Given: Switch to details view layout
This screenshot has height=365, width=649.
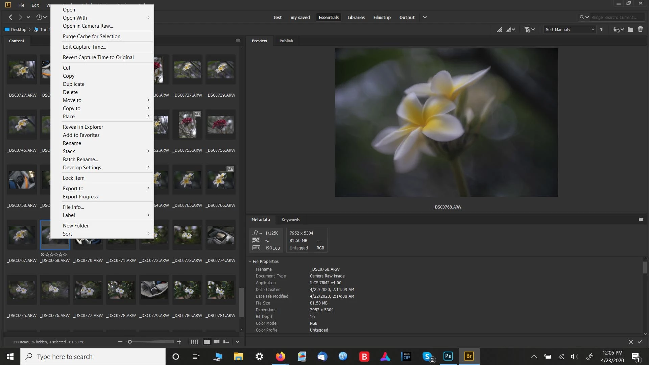Looking at the screenshot, I should pyautogui.click(x=217, y=342).
